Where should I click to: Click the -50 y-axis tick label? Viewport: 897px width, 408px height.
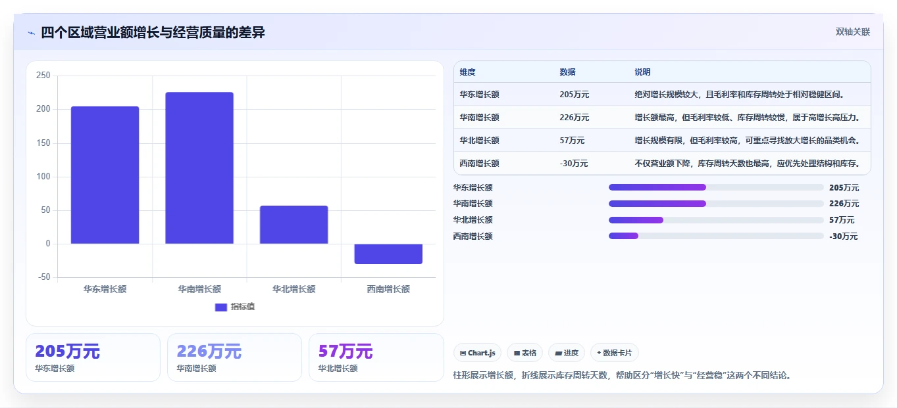(x=45, y=277)
